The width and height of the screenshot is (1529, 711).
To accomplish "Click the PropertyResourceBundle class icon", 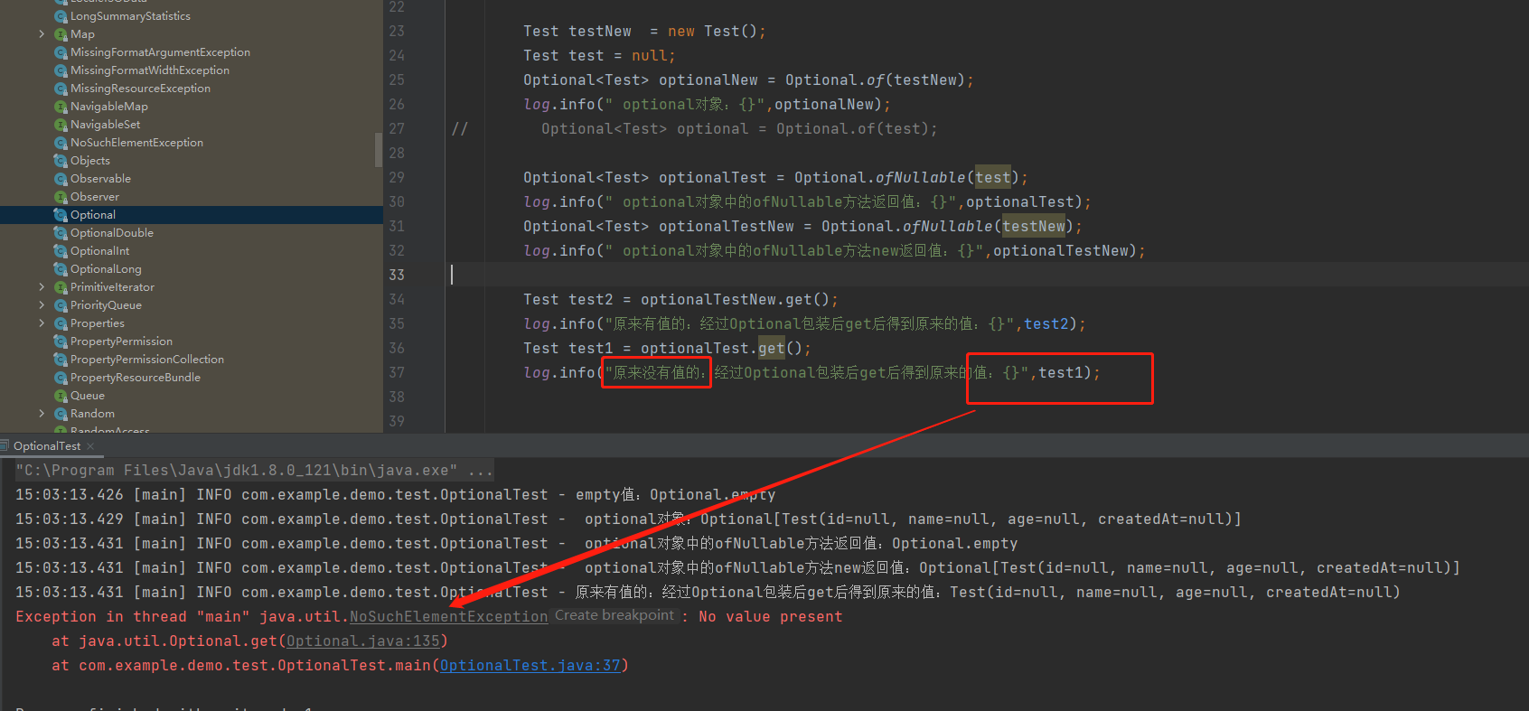I will [x=61, y=378].
